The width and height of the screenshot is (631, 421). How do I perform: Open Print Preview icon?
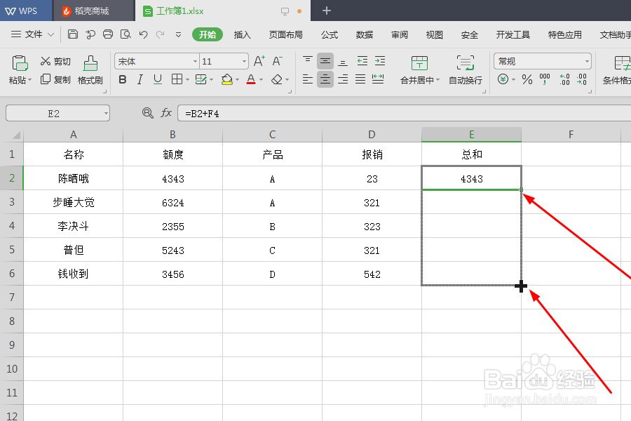[x=125, y=34]
